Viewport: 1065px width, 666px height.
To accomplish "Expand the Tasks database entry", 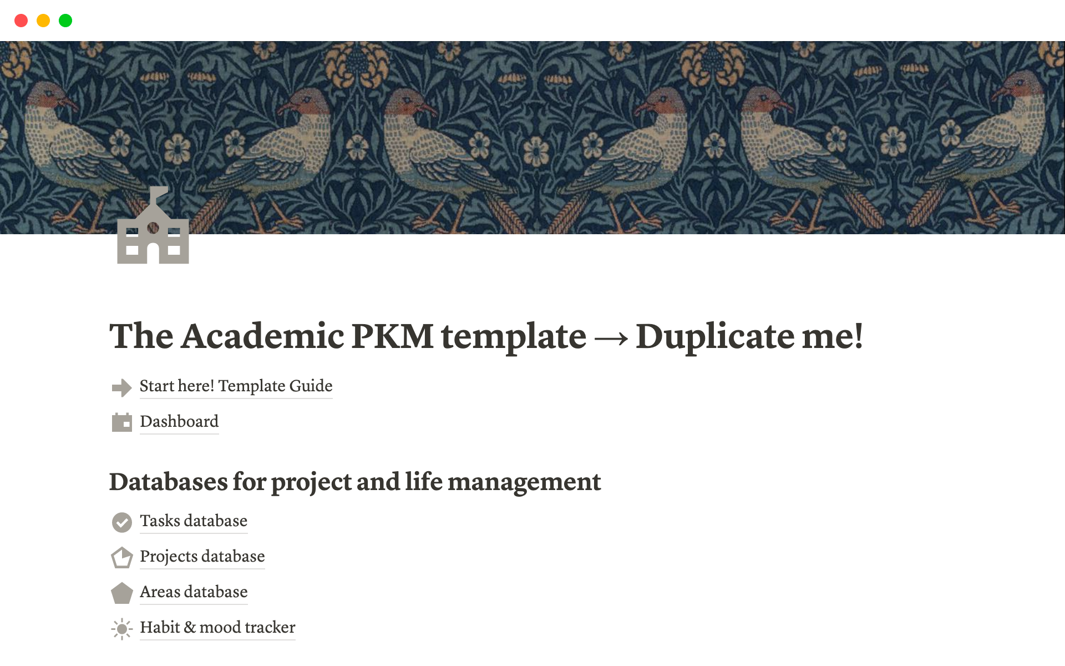I will tap(195, 520).
